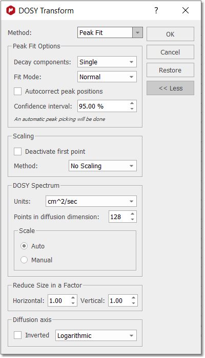Collapse options with << Less button
The width and height of the screenshot is (205, 358).
pos(170,88)
